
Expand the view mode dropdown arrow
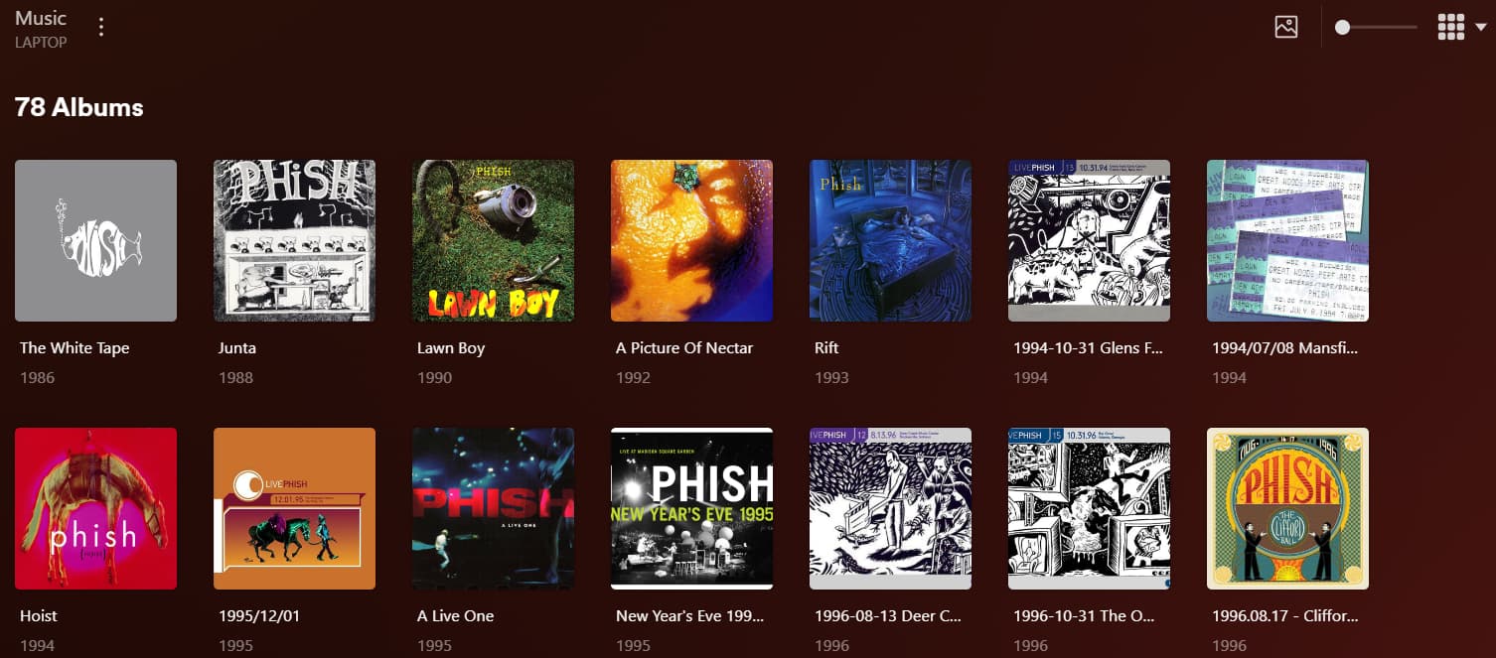click(1481, 28)
